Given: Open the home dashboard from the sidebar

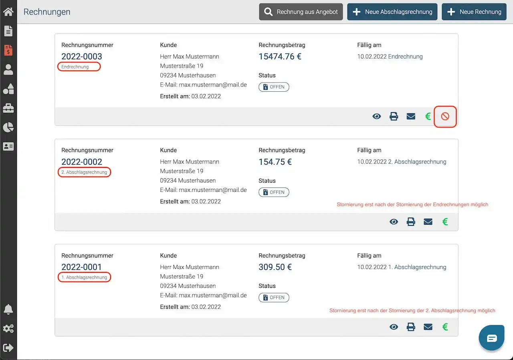Looking at the screenshot, I should (x=8, y=11).
